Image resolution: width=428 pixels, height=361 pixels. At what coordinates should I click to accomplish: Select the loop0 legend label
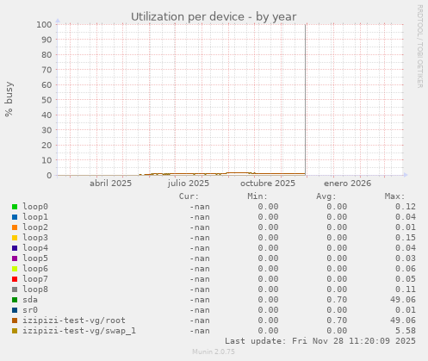[x=35, y=207]
